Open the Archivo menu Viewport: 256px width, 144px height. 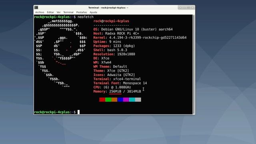pyautogui.click(x=40, y=12)
